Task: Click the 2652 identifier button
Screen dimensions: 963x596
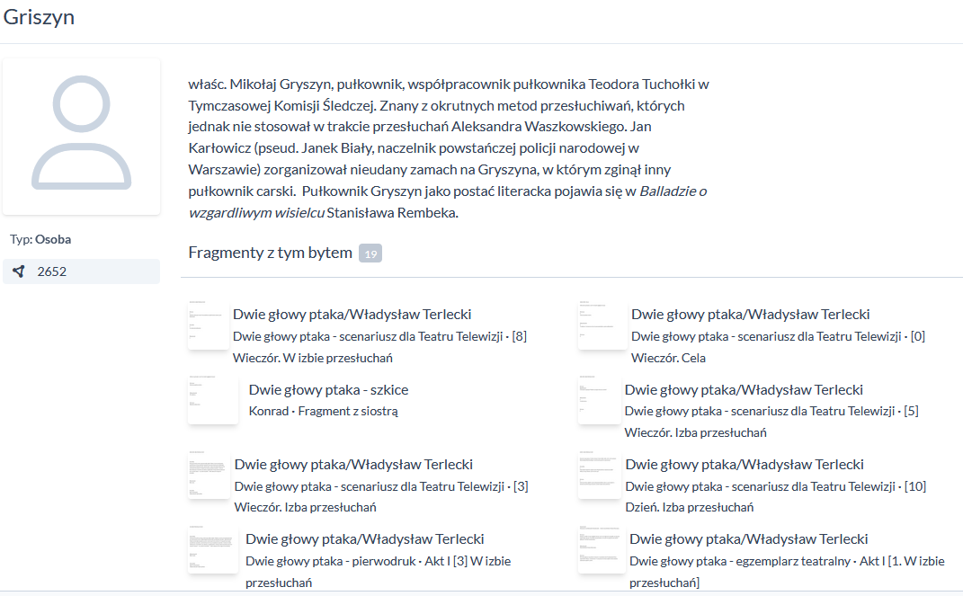Action: tap(81, 271)
